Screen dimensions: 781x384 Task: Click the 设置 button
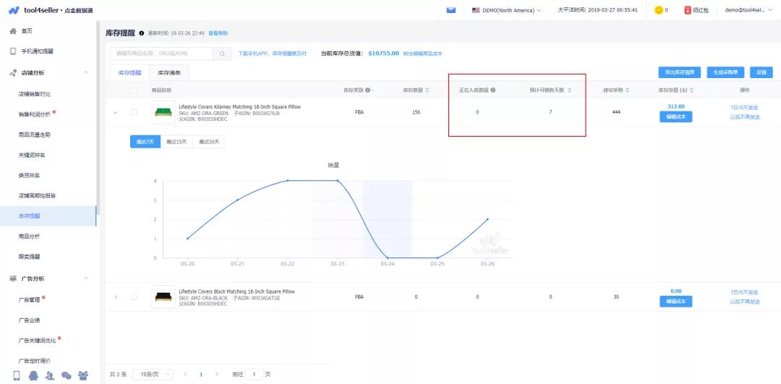[x=761, y=72]
